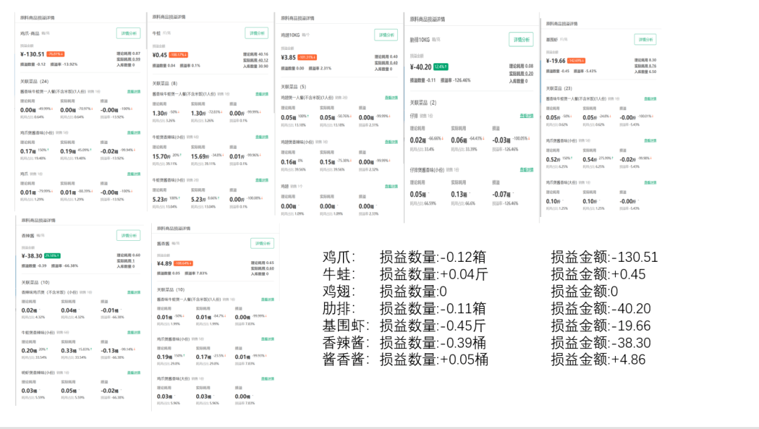Open 查看详情 for 鸡翅煲一人餐
This screenshot has width=759, height=429.
[x=390, y=98]
